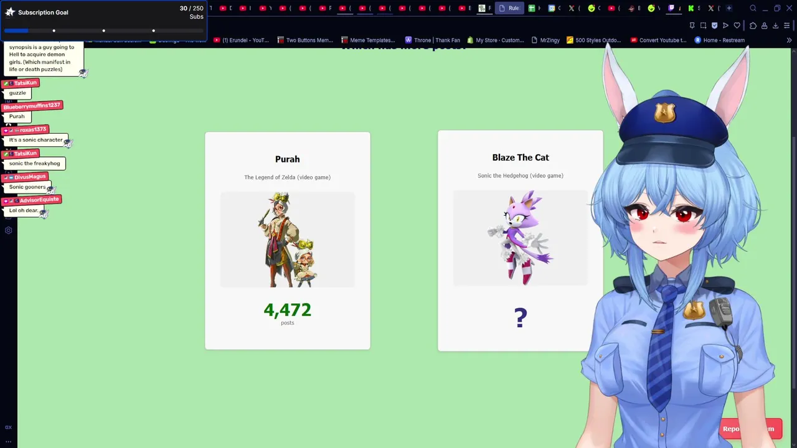
Task: Open the Erundel - YouTube bookmark
Action: pyautogui.click(x=241, y=40)
